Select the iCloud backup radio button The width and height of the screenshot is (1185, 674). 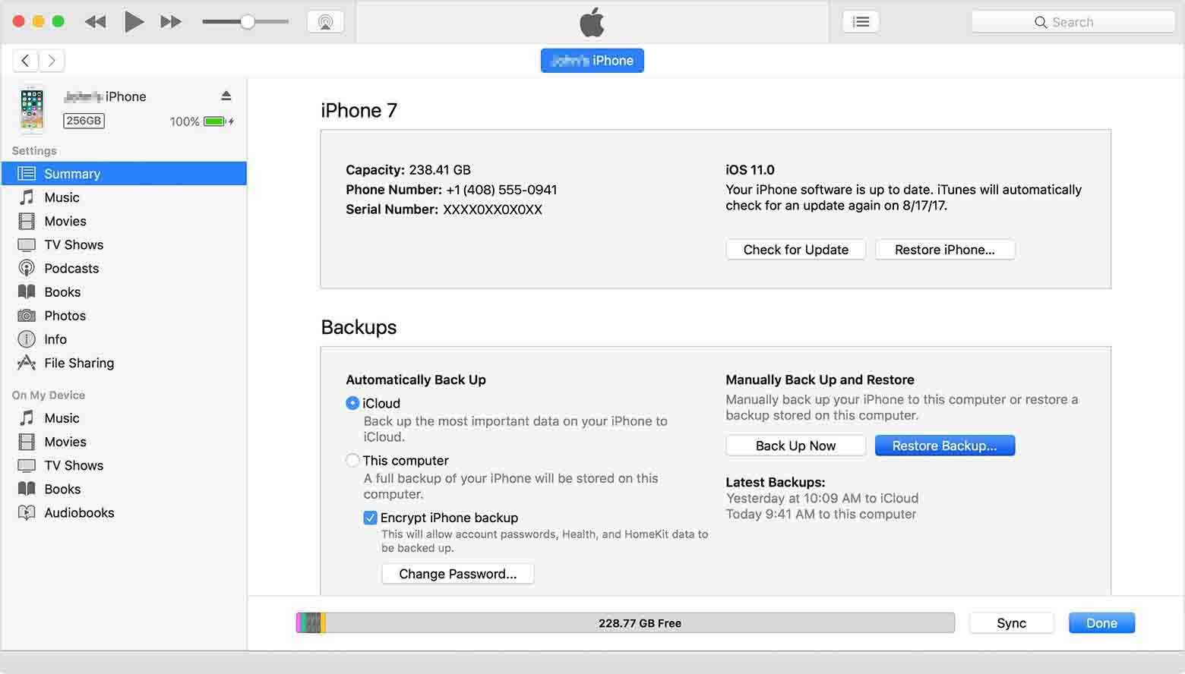click(352, 403)
